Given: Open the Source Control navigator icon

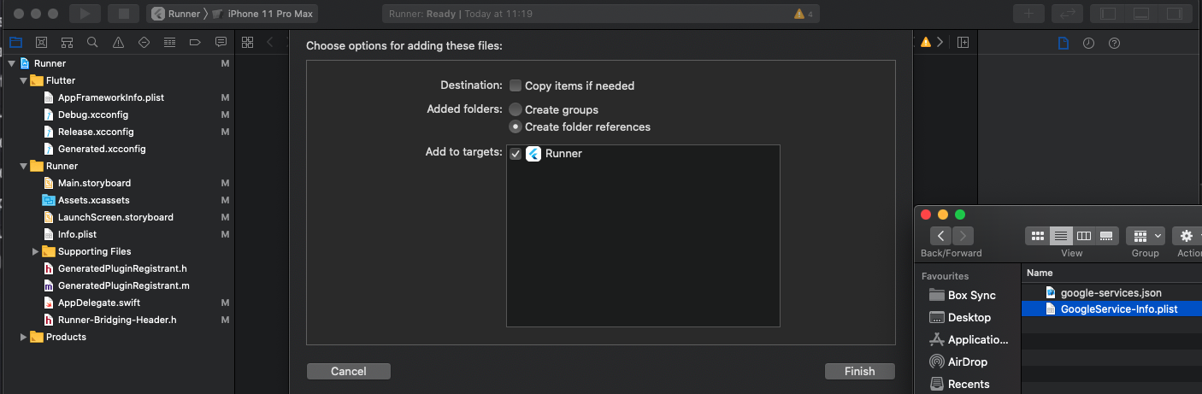Looking at the screenshot, I should (x=41, y=42).
